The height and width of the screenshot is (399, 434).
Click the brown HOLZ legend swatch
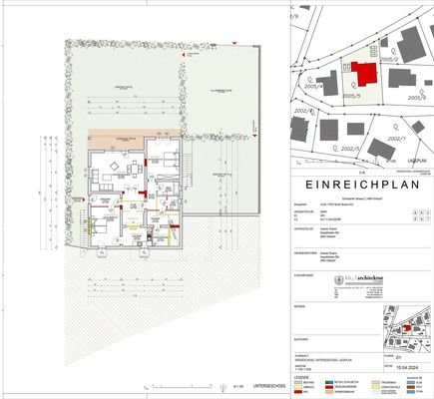click(411, 387)
